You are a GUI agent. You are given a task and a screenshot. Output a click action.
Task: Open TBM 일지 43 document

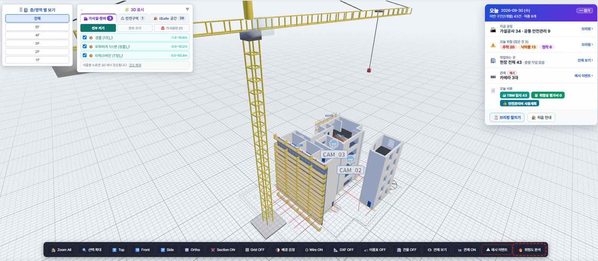point(515,95)
